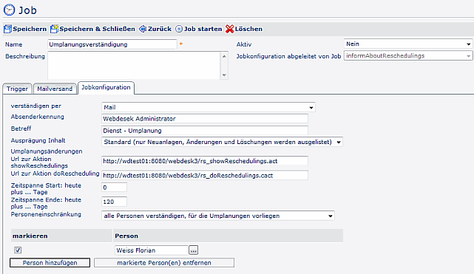
Task: Click the showReschedulings URL field
Action: point(205,161)
